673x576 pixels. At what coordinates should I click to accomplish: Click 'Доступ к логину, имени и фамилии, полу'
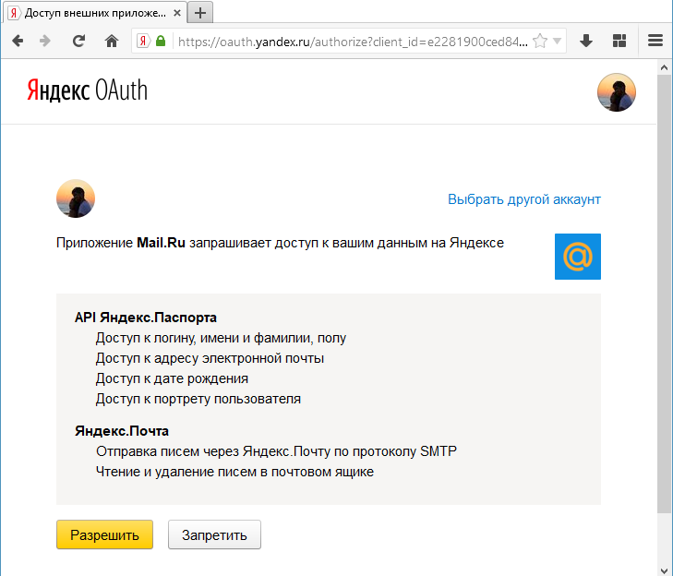click(x=221, y=338)
